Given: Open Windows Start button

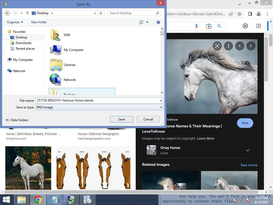Looking at the screenshot, I should pos(6,200).
